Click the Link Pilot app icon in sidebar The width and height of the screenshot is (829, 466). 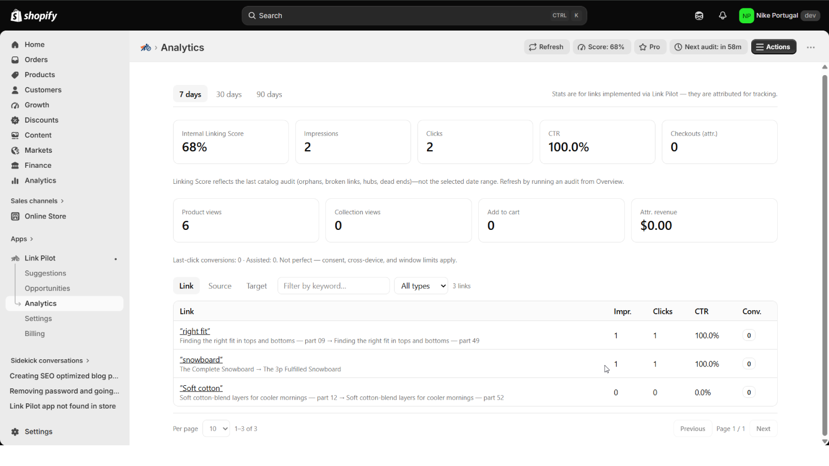tap(15, 258)
